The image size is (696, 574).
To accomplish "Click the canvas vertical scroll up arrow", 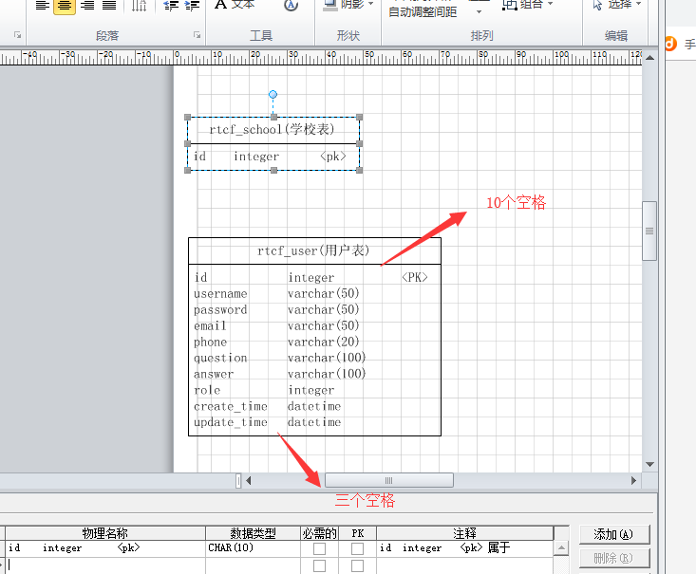I will pyautogui.click(x=649, y=58).
